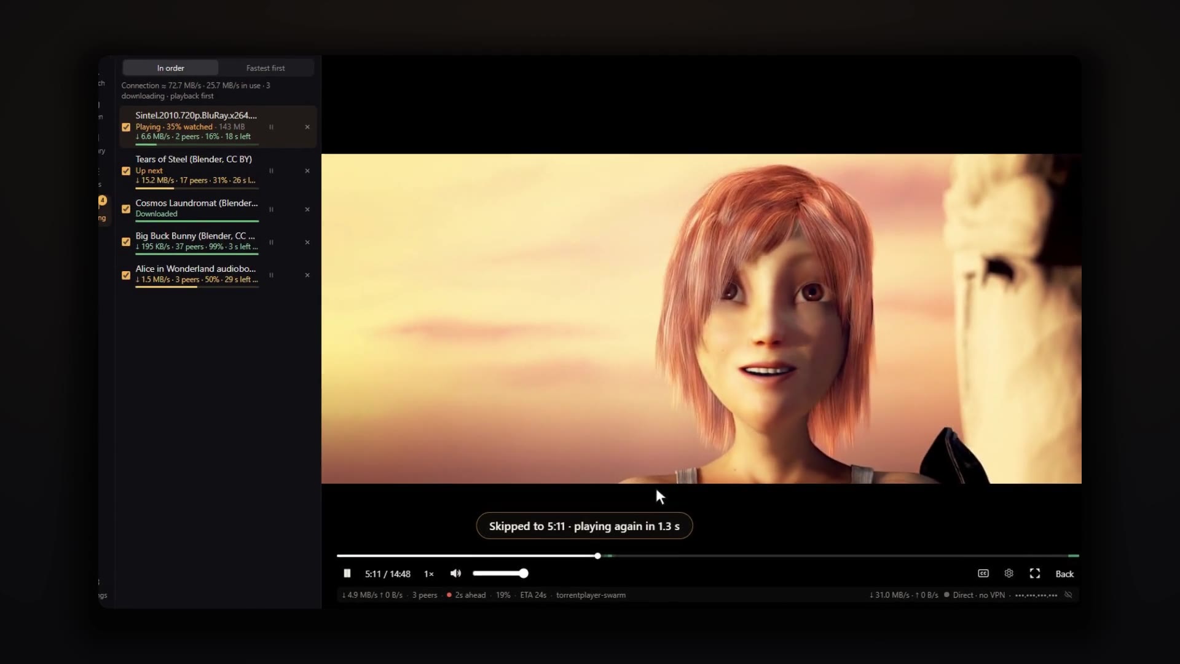Switch to the Fastest first tab
This screenshot has height=664, width=1180.
point(265,68)
